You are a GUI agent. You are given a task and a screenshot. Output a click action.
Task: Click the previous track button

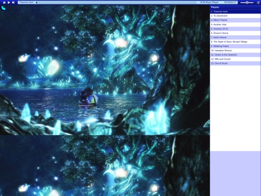point(4,2)
